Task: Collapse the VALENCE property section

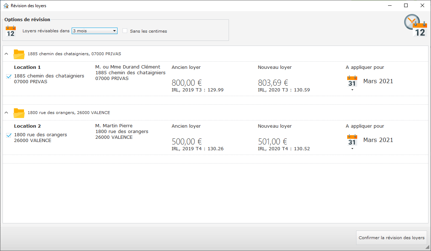Action: pyautogui.click(x=6, y=112)
